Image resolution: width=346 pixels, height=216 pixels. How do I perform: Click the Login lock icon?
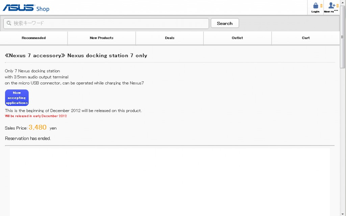click(x=316, y=5)
